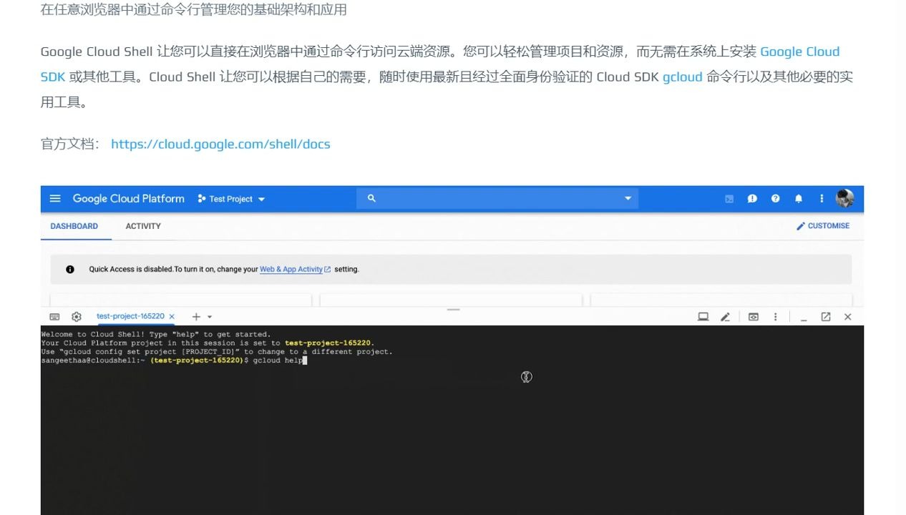Click the '官方文档：' label text
The width and height of the screenshot is (906, 515).
[71, 144]
